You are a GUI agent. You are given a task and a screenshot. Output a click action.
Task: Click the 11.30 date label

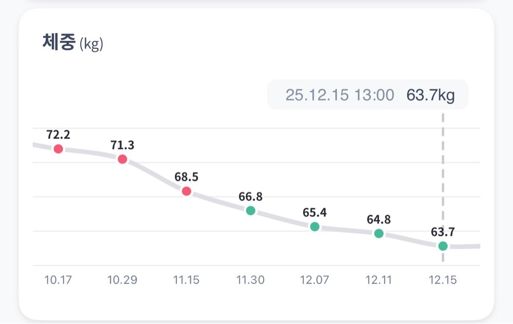click(x=250, y=280)
